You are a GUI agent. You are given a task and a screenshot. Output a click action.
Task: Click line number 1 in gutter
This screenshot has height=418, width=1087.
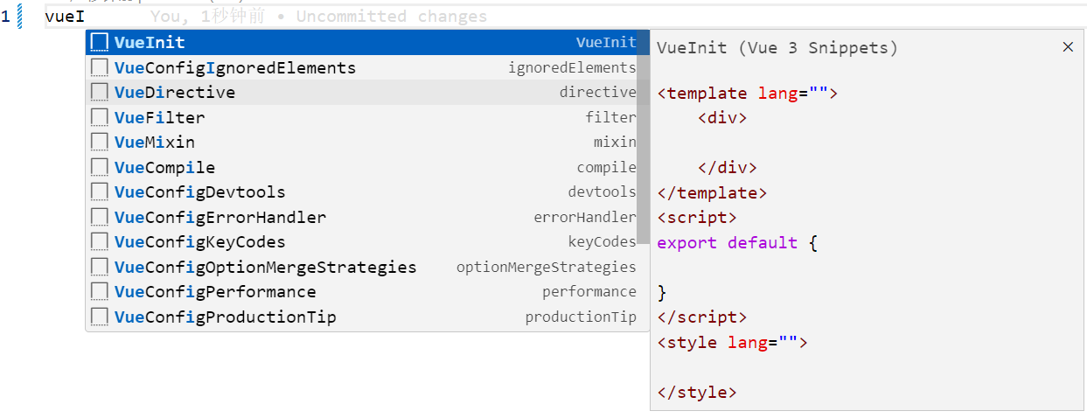pyautogui.click(x=6, y=17)
